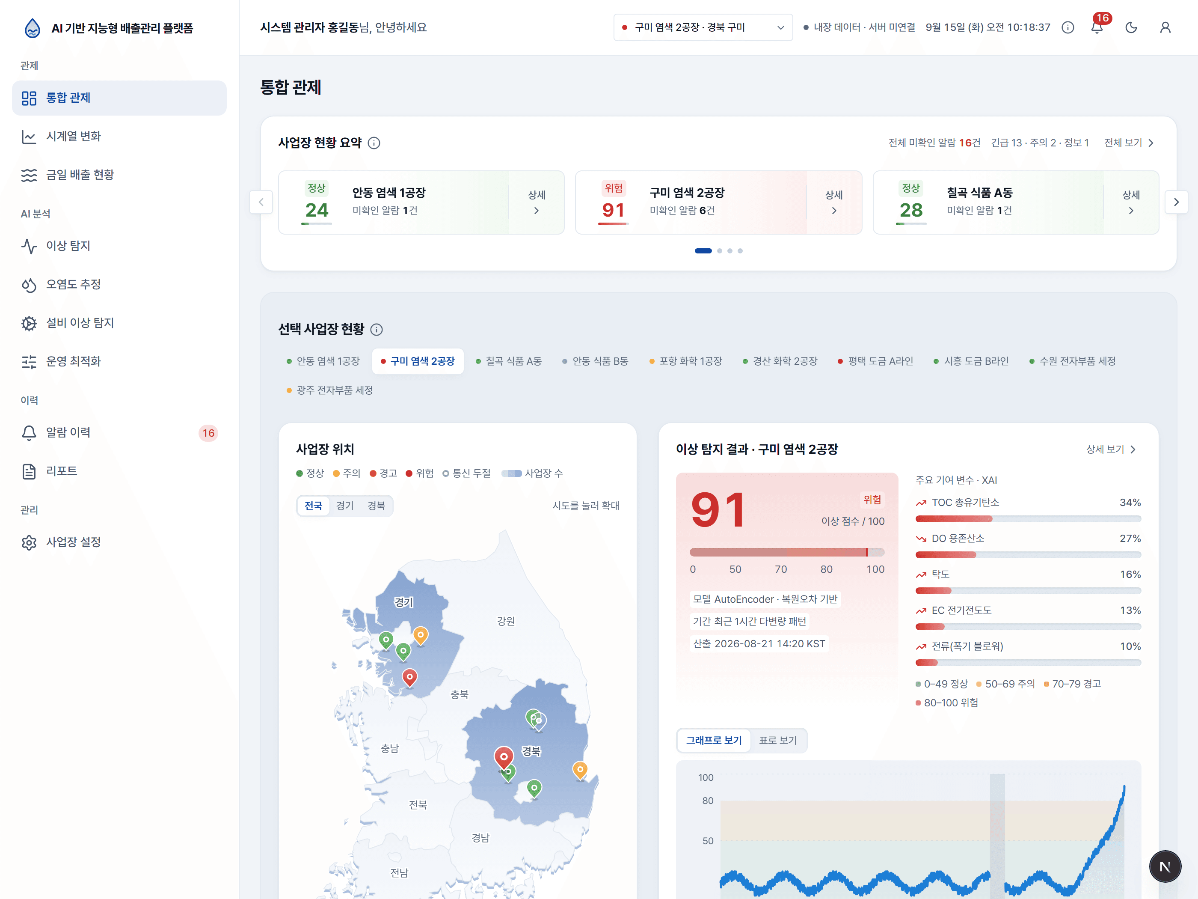Switch to 표로 보기 tab
1198x899 pixels.
pos(778,740)
